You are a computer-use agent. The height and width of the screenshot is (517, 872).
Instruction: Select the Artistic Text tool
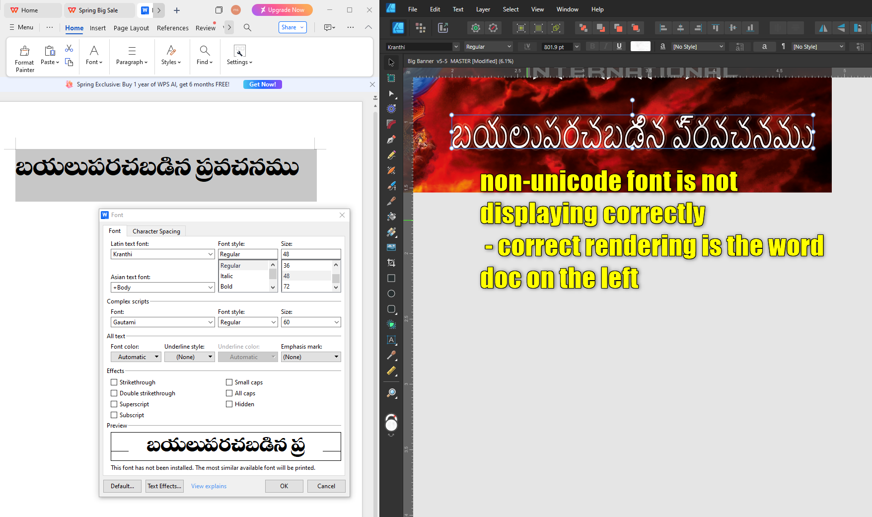click(391, 340)
